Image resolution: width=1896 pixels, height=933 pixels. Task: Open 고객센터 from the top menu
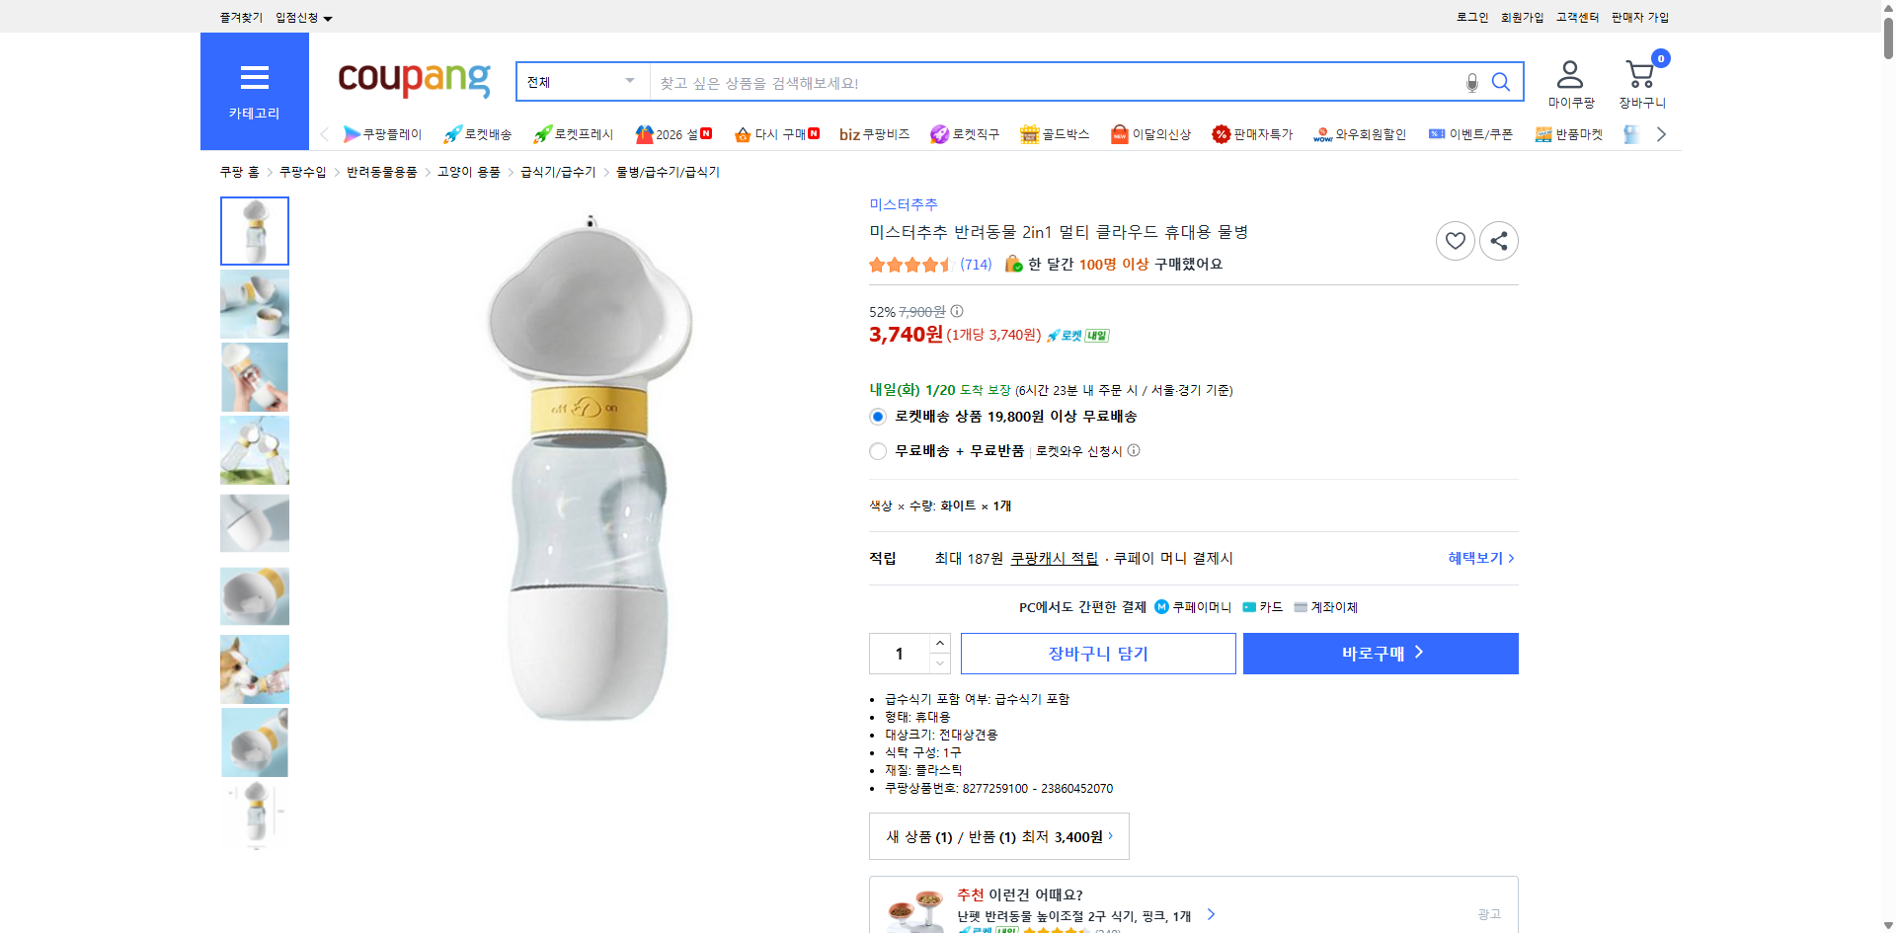click(x=1576, y=17)
